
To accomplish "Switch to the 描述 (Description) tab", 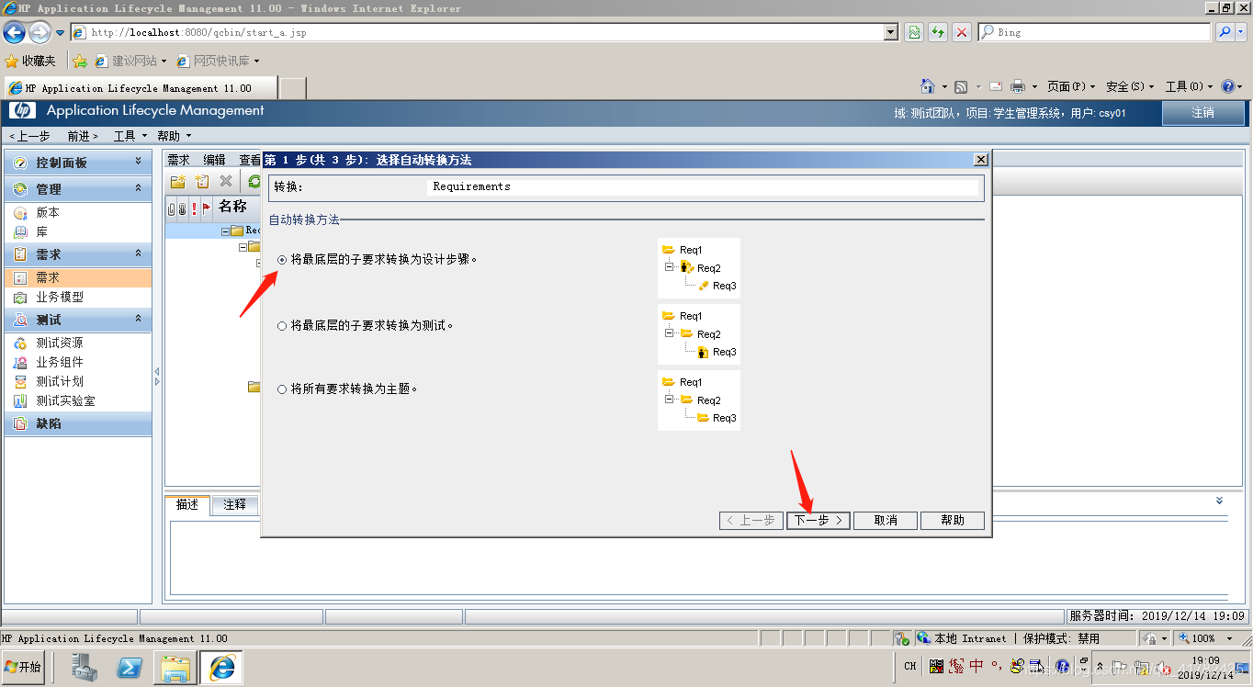I will point(187,504).
